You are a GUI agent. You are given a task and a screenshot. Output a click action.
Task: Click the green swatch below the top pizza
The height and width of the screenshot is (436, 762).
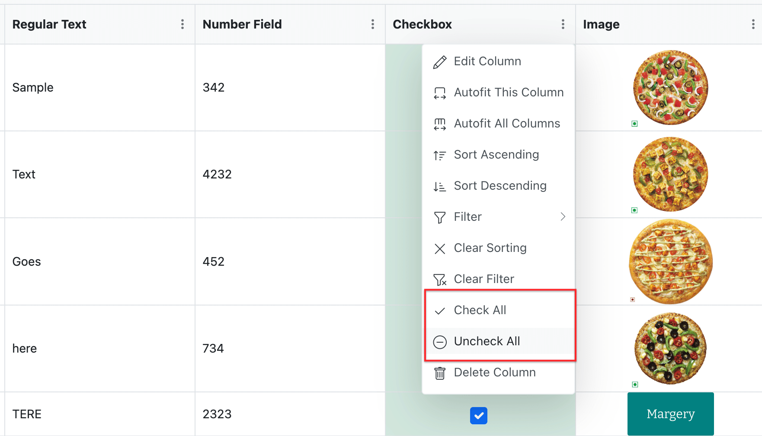coord(634,124)
